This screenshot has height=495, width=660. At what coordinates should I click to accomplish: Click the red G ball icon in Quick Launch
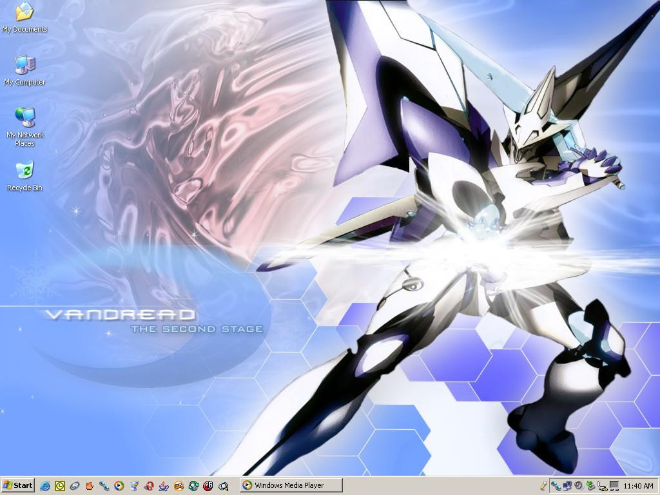208,486
